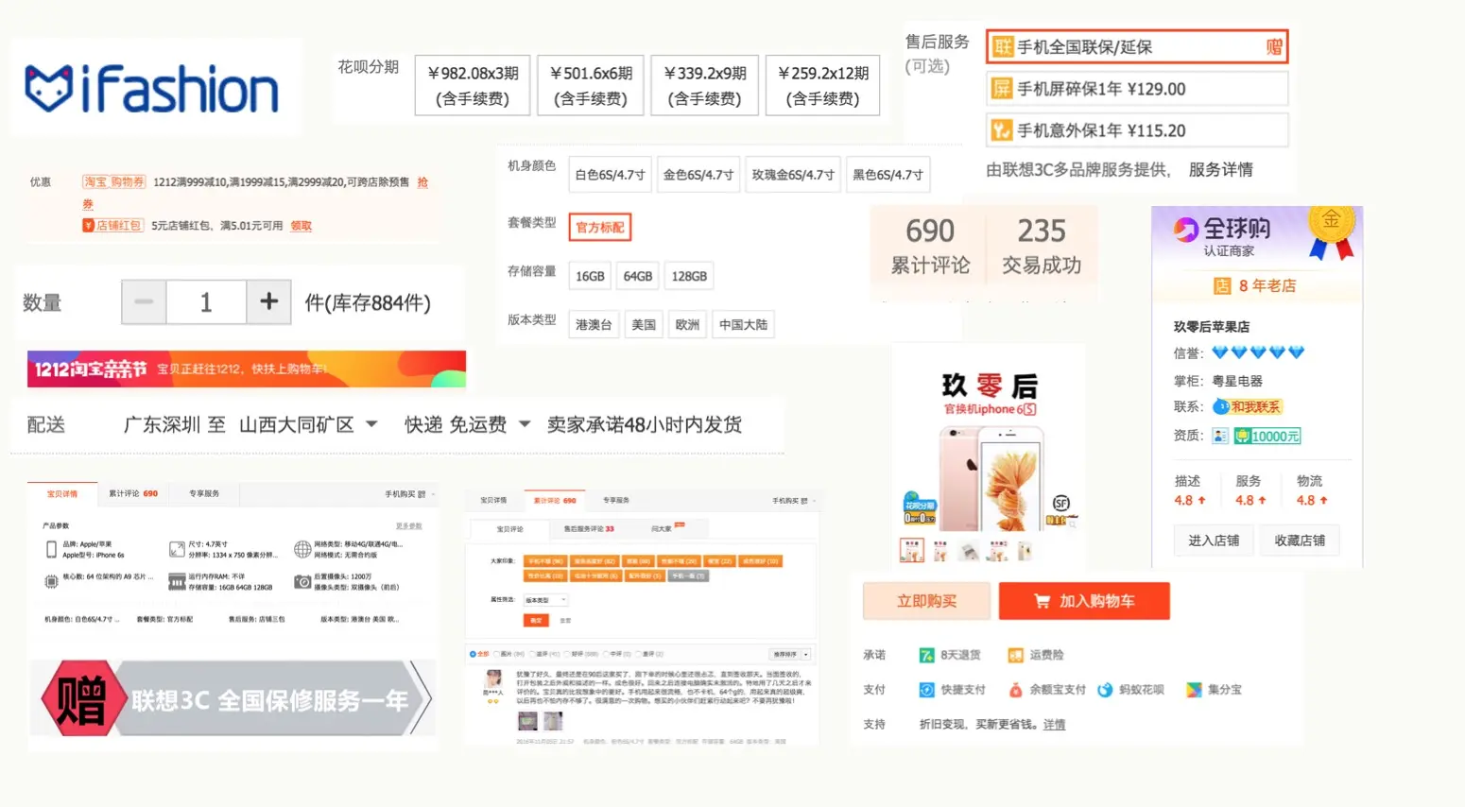Select 欧洲 version type

coord(687,324)
